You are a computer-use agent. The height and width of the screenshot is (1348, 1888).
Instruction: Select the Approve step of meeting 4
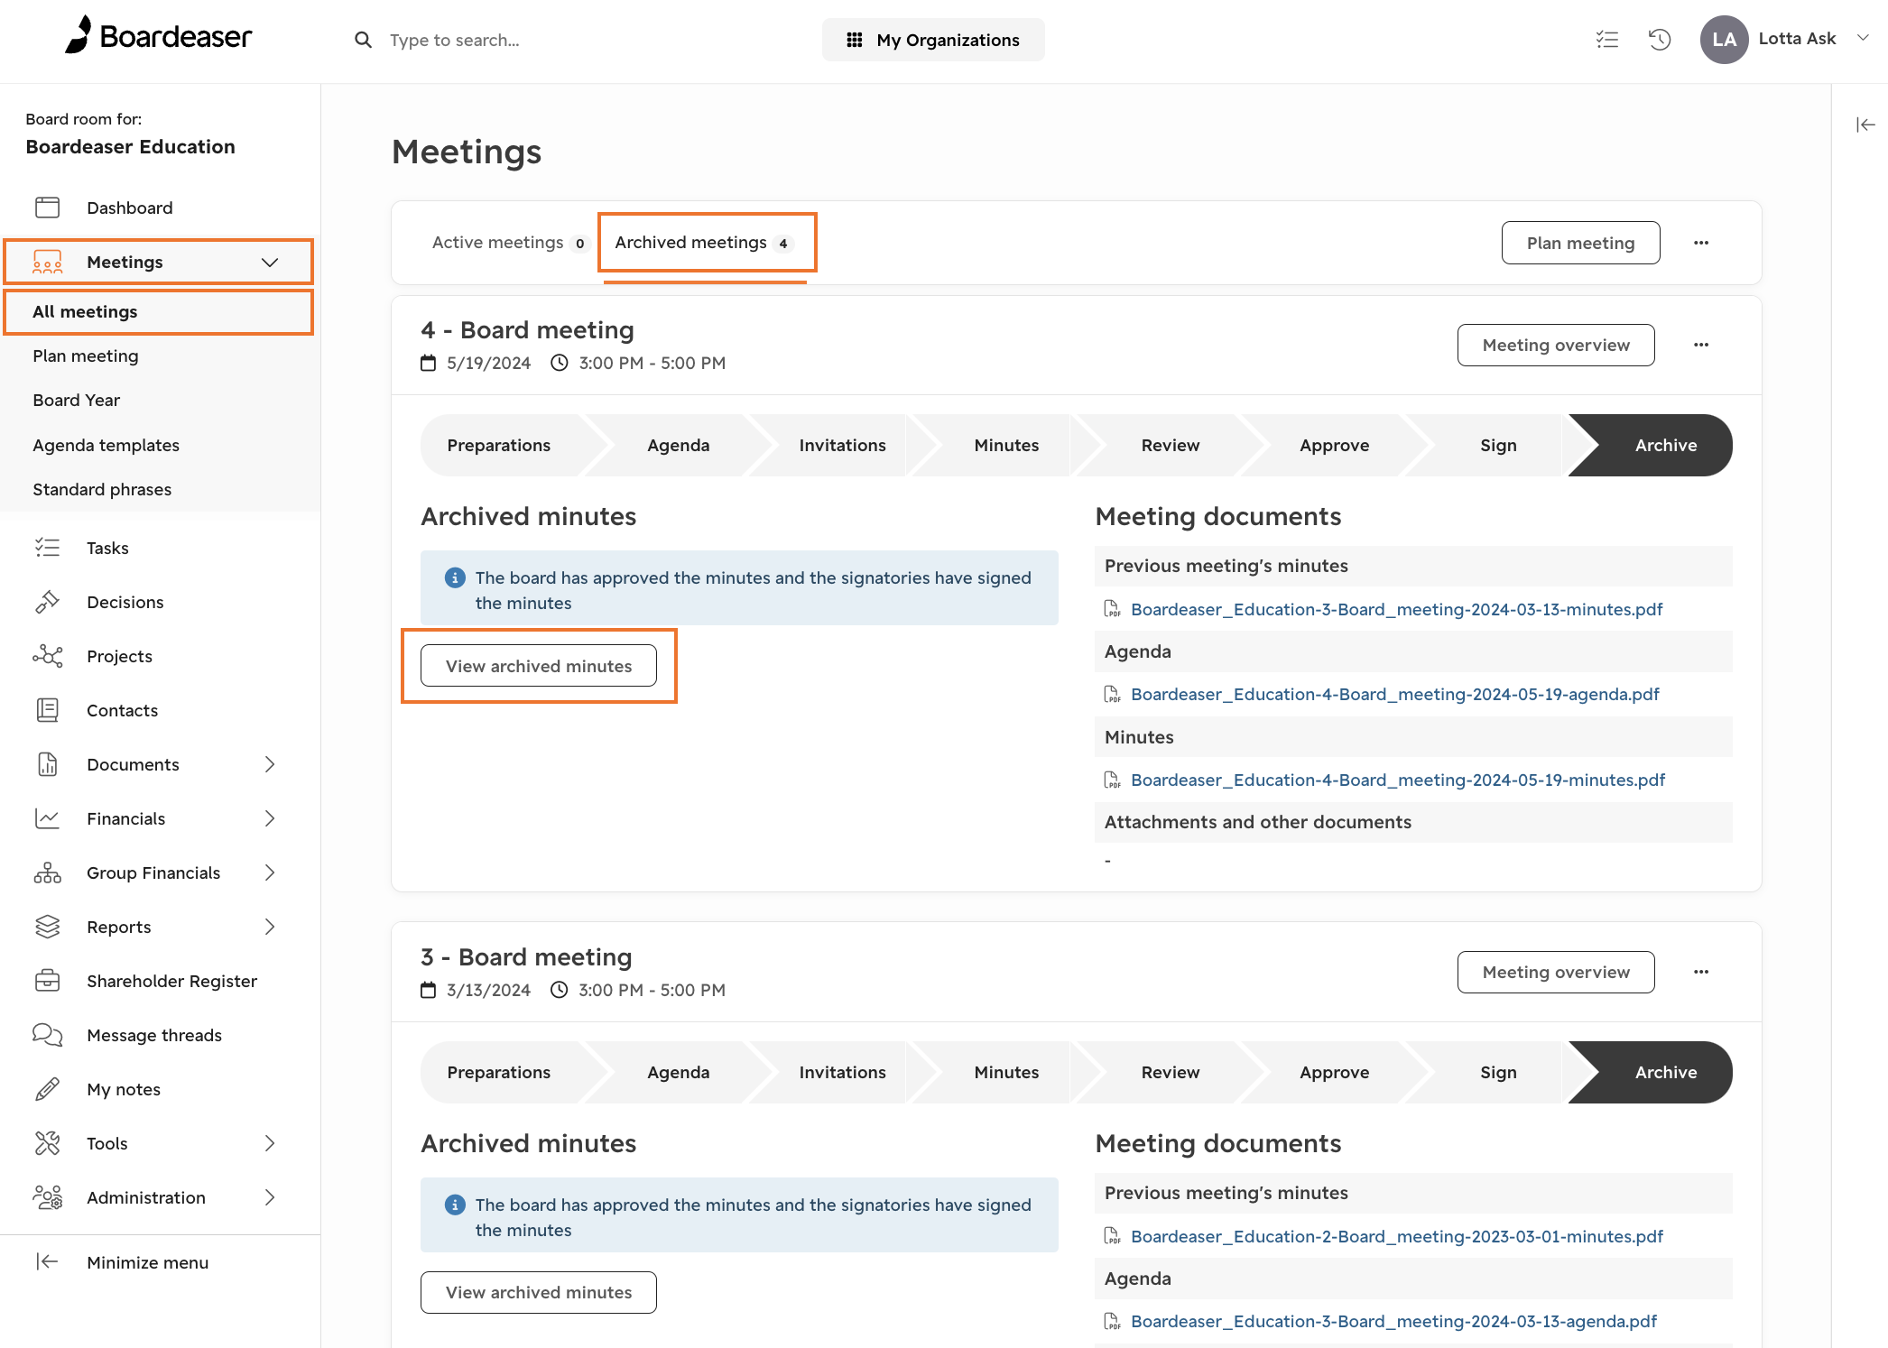tap(1334, 445)
